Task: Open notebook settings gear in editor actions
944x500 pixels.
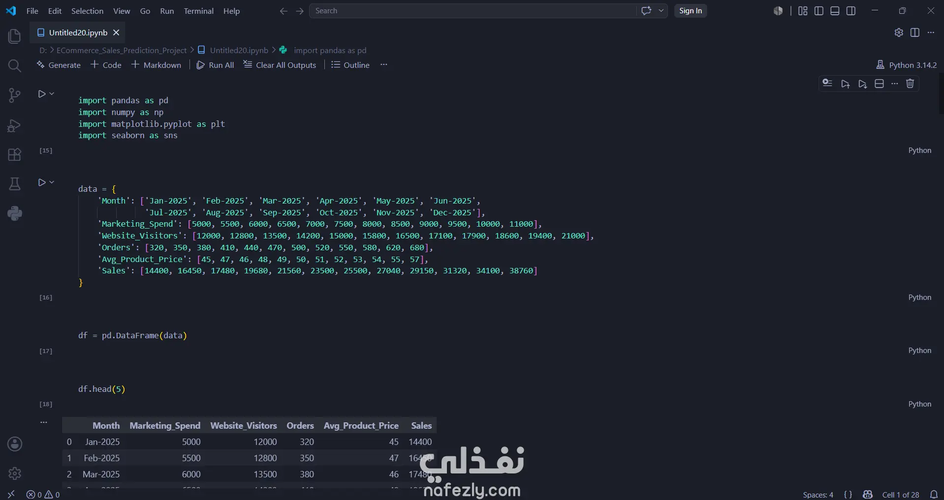Action: (x=899, y=32)
